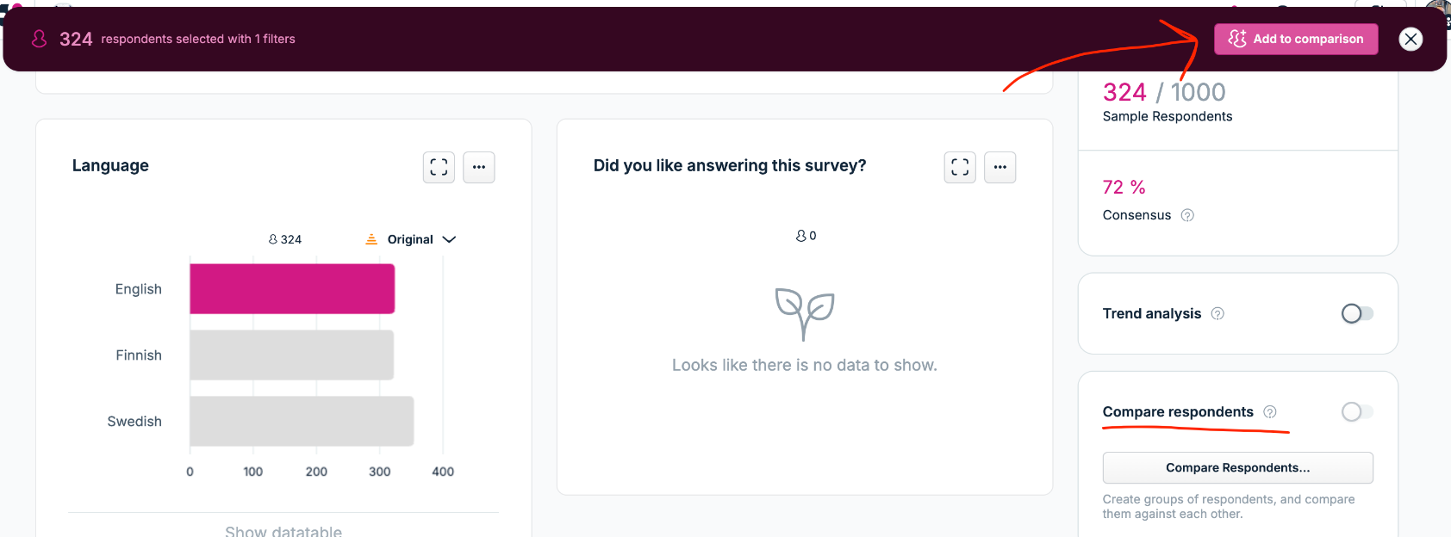Click the 324 respondents count above the chart
The height and width of the screenshot is (537, 1451).
[x=285, y=239]
